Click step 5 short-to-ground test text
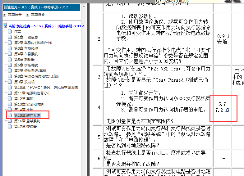 157,137
